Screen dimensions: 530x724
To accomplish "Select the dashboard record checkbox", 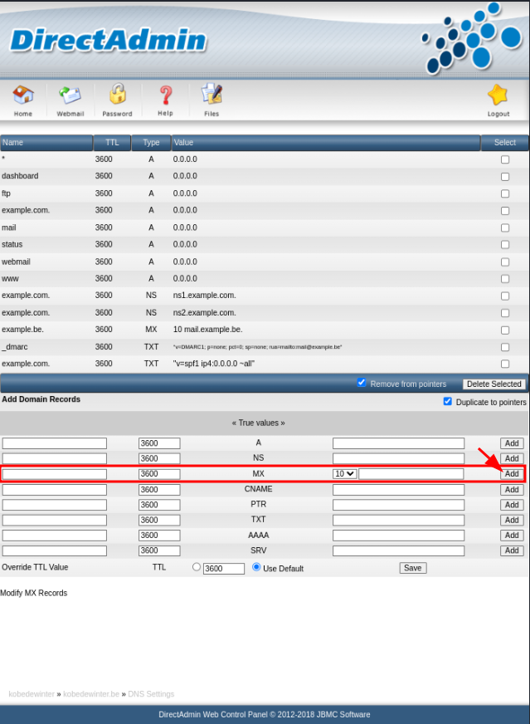I will [505, 176].
